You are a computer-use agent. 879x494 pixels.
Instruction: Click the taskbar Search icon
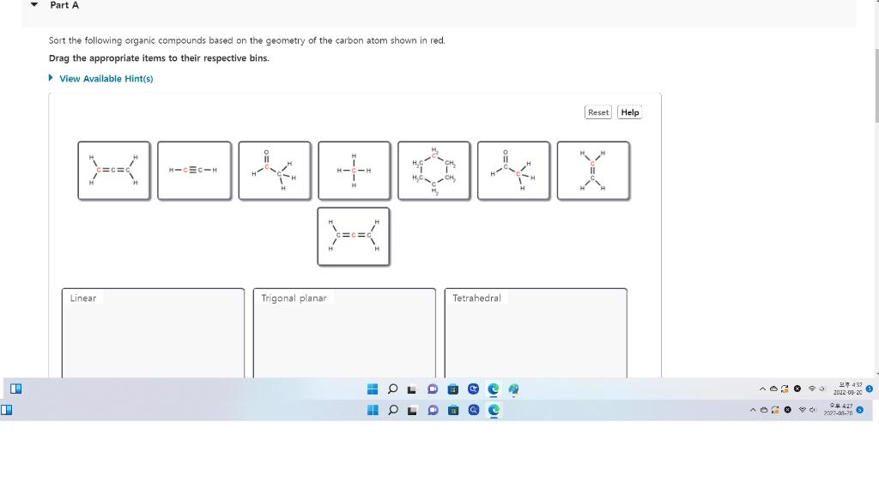point(392,389)
